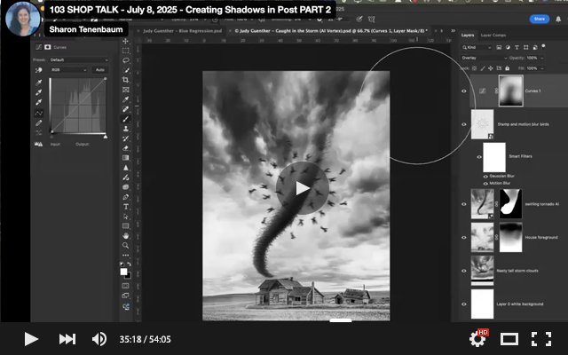
Task: Click the mask icon in Curves properties header
Action: tap(47, 47)
